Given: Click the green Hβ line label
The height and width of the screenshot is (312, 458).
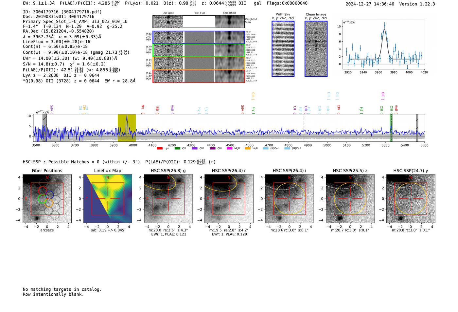Looking at the screenshot, I should coord(361,110).
